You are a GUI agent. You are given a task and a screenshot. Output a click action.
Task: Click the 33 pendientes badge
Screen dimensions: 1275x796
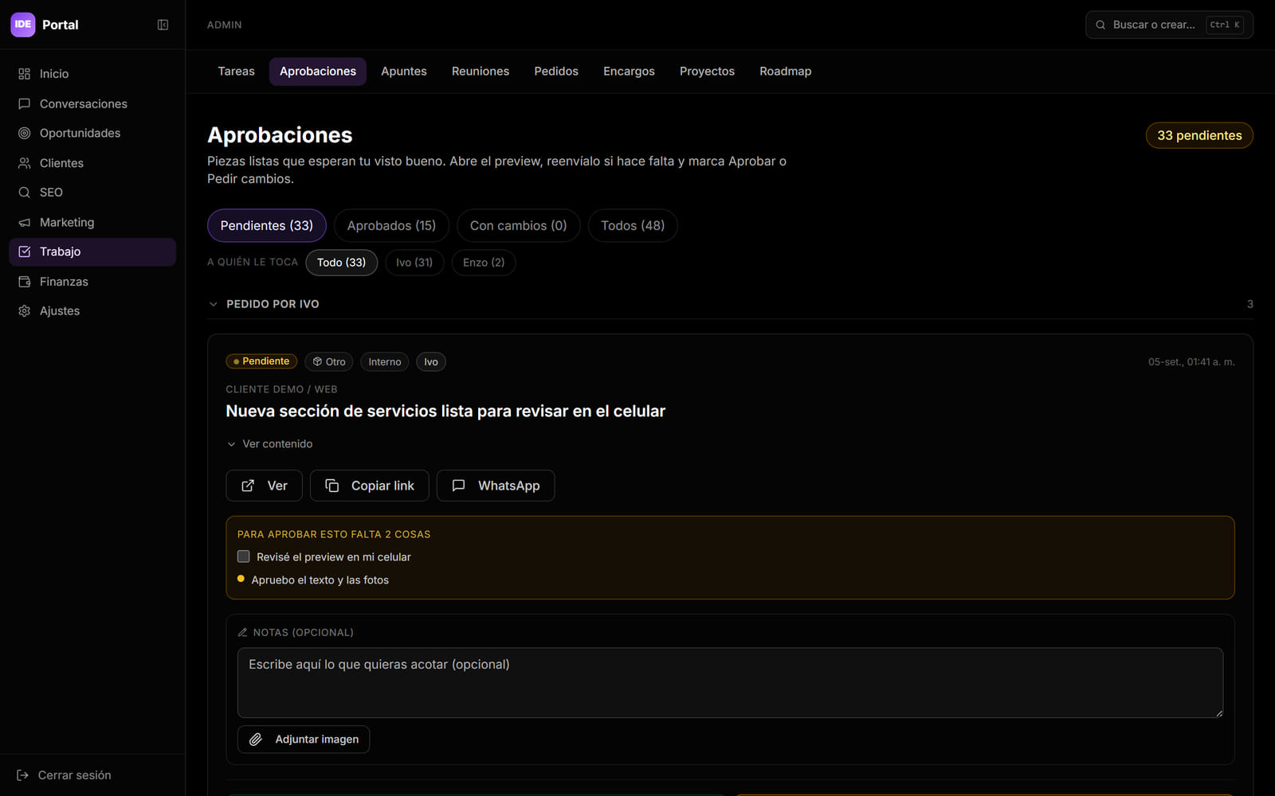pyautogui.click(x=1199, y=135)
